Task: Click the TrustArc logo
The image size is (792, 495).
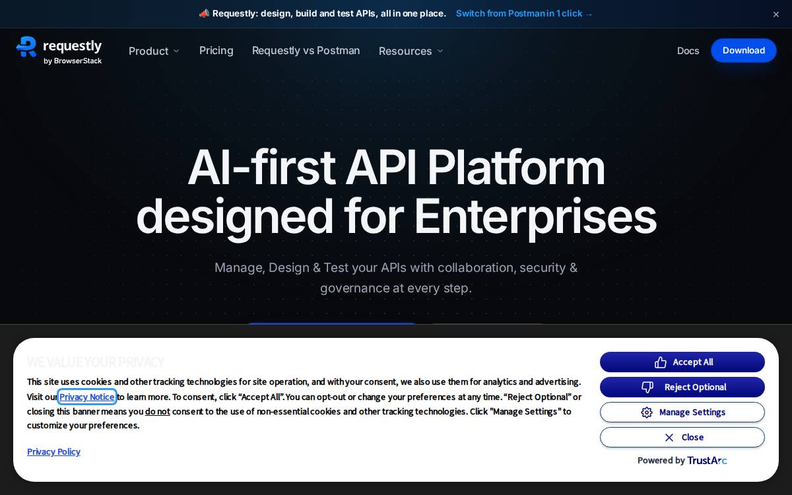Action: pos(707,461)
